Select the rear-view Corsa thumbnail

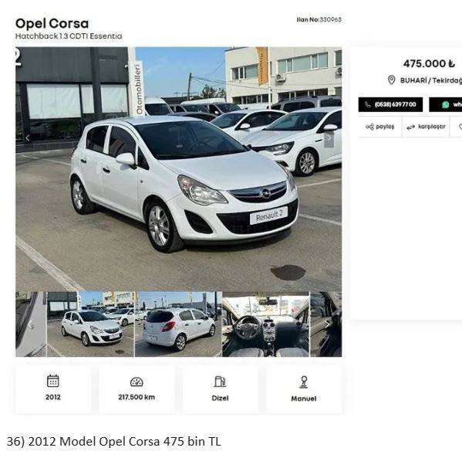(x=178, y=324)
